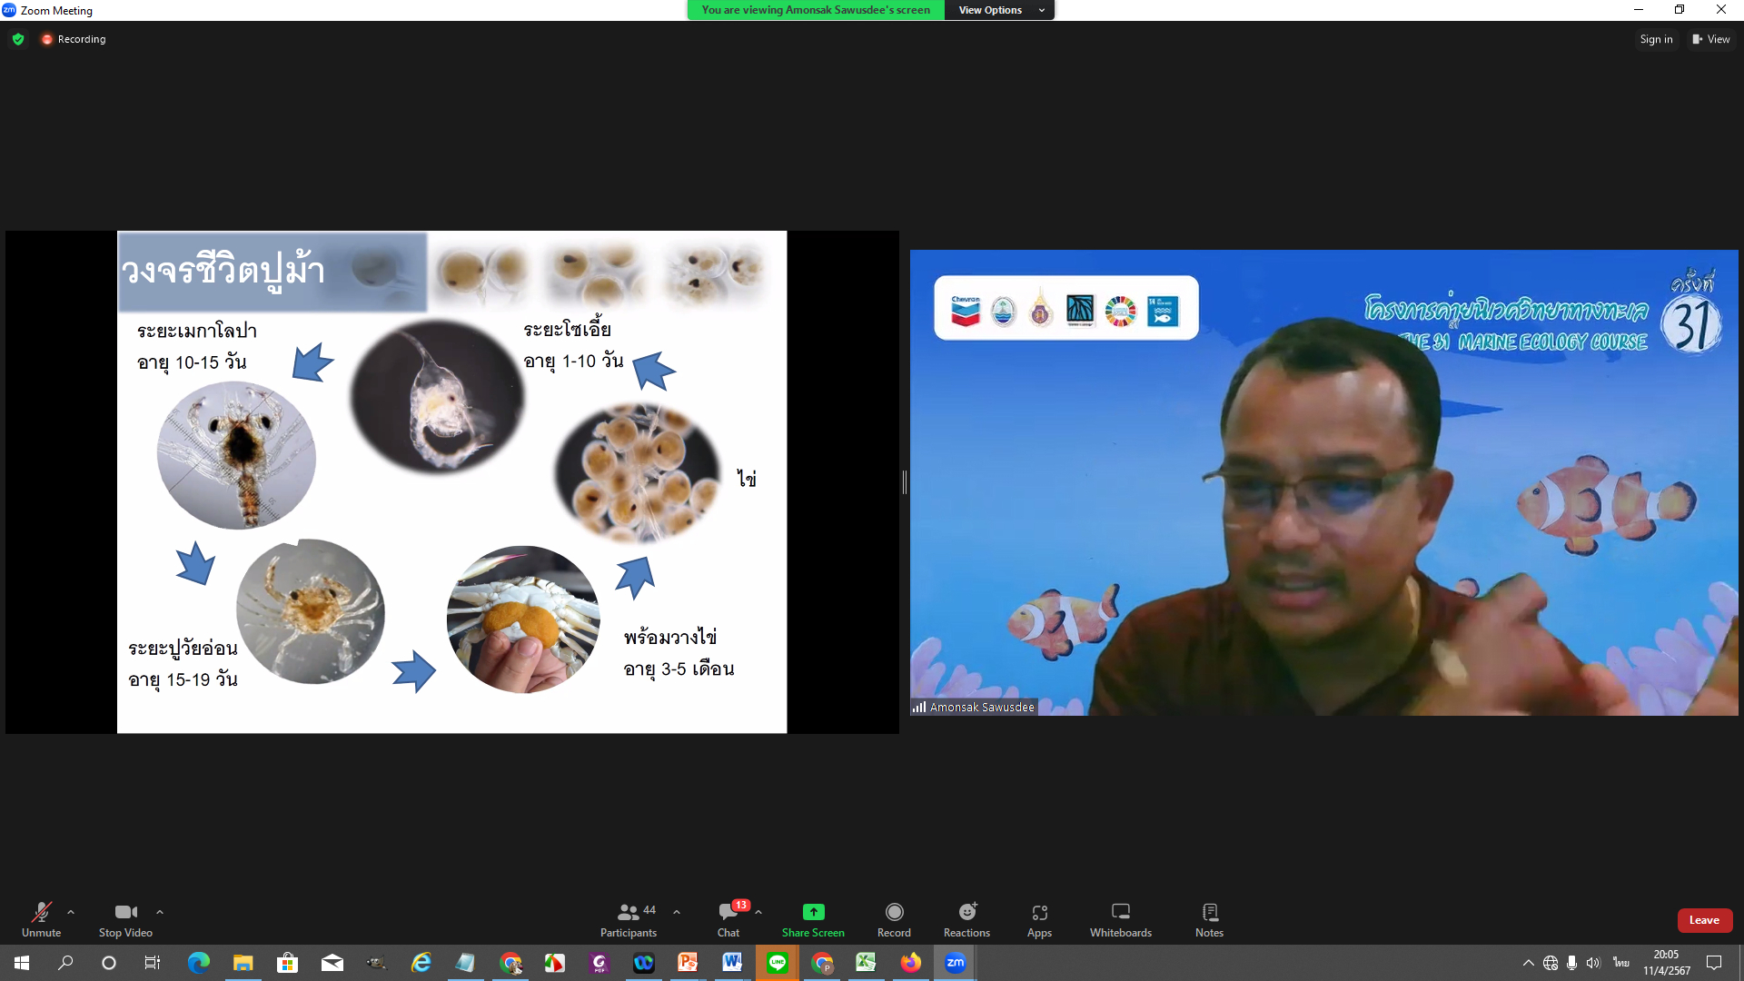Click the Sign in link
The height and width of the screenshot is (981, 1744).
1655,39
